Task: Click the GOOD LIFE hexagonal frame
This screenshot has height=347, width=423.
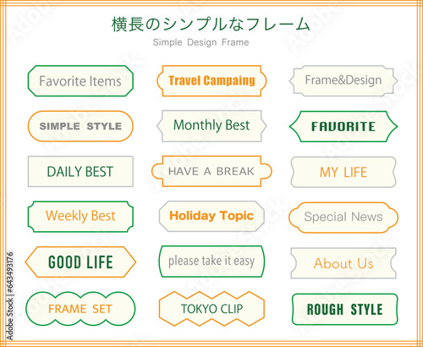Action: pos(80,262)
